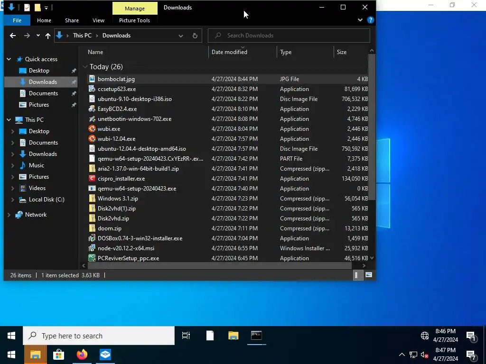Open recent locations dropdown arrow
The width and height of the screenshot is (486, 364).
(x=38, y=36)
